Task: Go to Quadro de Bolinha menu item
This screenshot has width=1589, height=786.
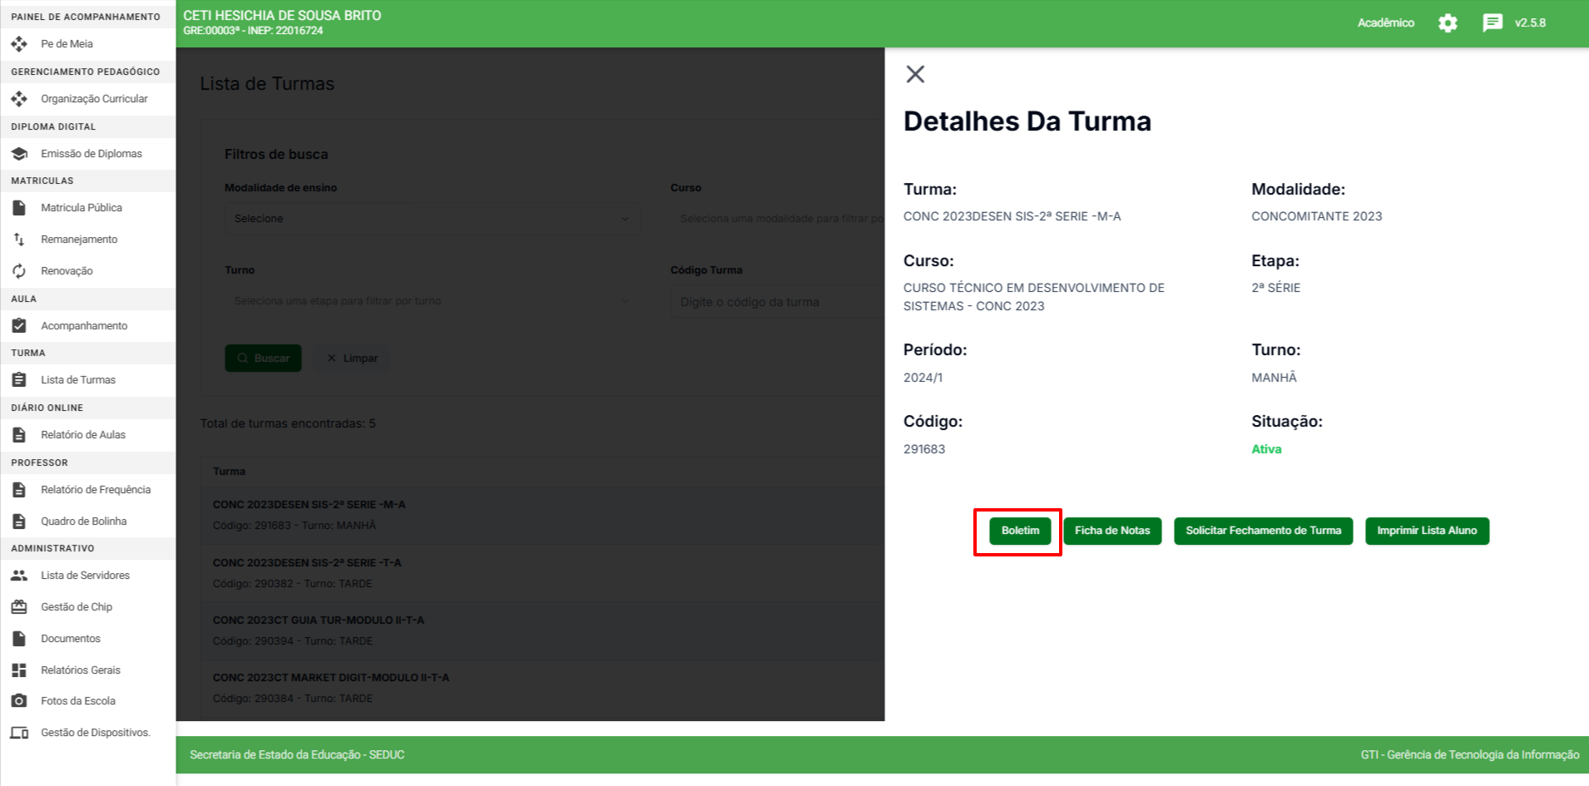Action: [83, 522]
